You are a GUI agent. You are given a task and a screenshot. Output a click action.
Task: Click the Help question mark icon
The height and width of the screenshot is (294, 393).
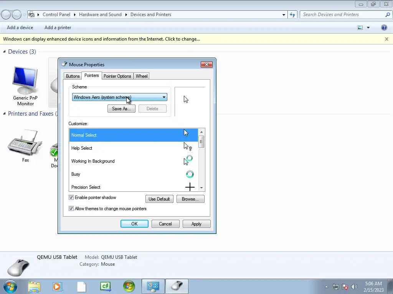[384, 28]
